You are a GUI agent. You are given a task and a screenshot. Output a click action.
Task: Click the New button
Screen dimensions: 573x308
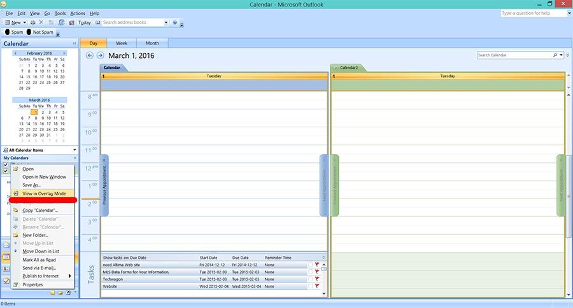[13, 23]
